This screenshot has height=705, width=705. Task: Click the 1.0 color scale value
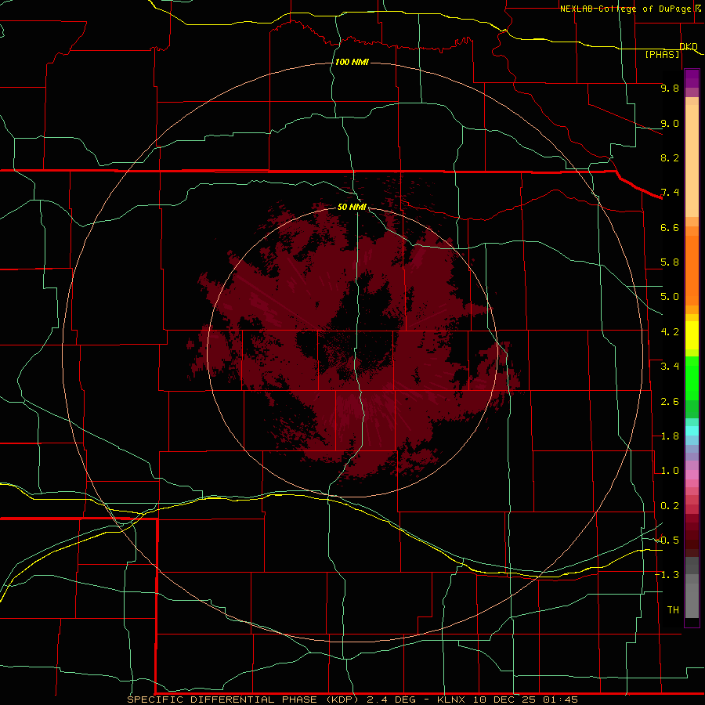click(670, 471)
